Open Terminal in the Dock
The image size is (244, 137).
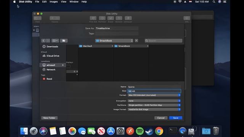coord(173,131)
